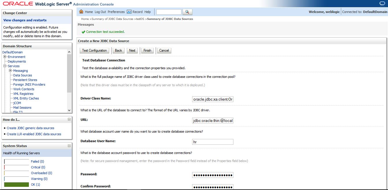
Task: Focus the toolbar search input field
Action: point(169,12)
